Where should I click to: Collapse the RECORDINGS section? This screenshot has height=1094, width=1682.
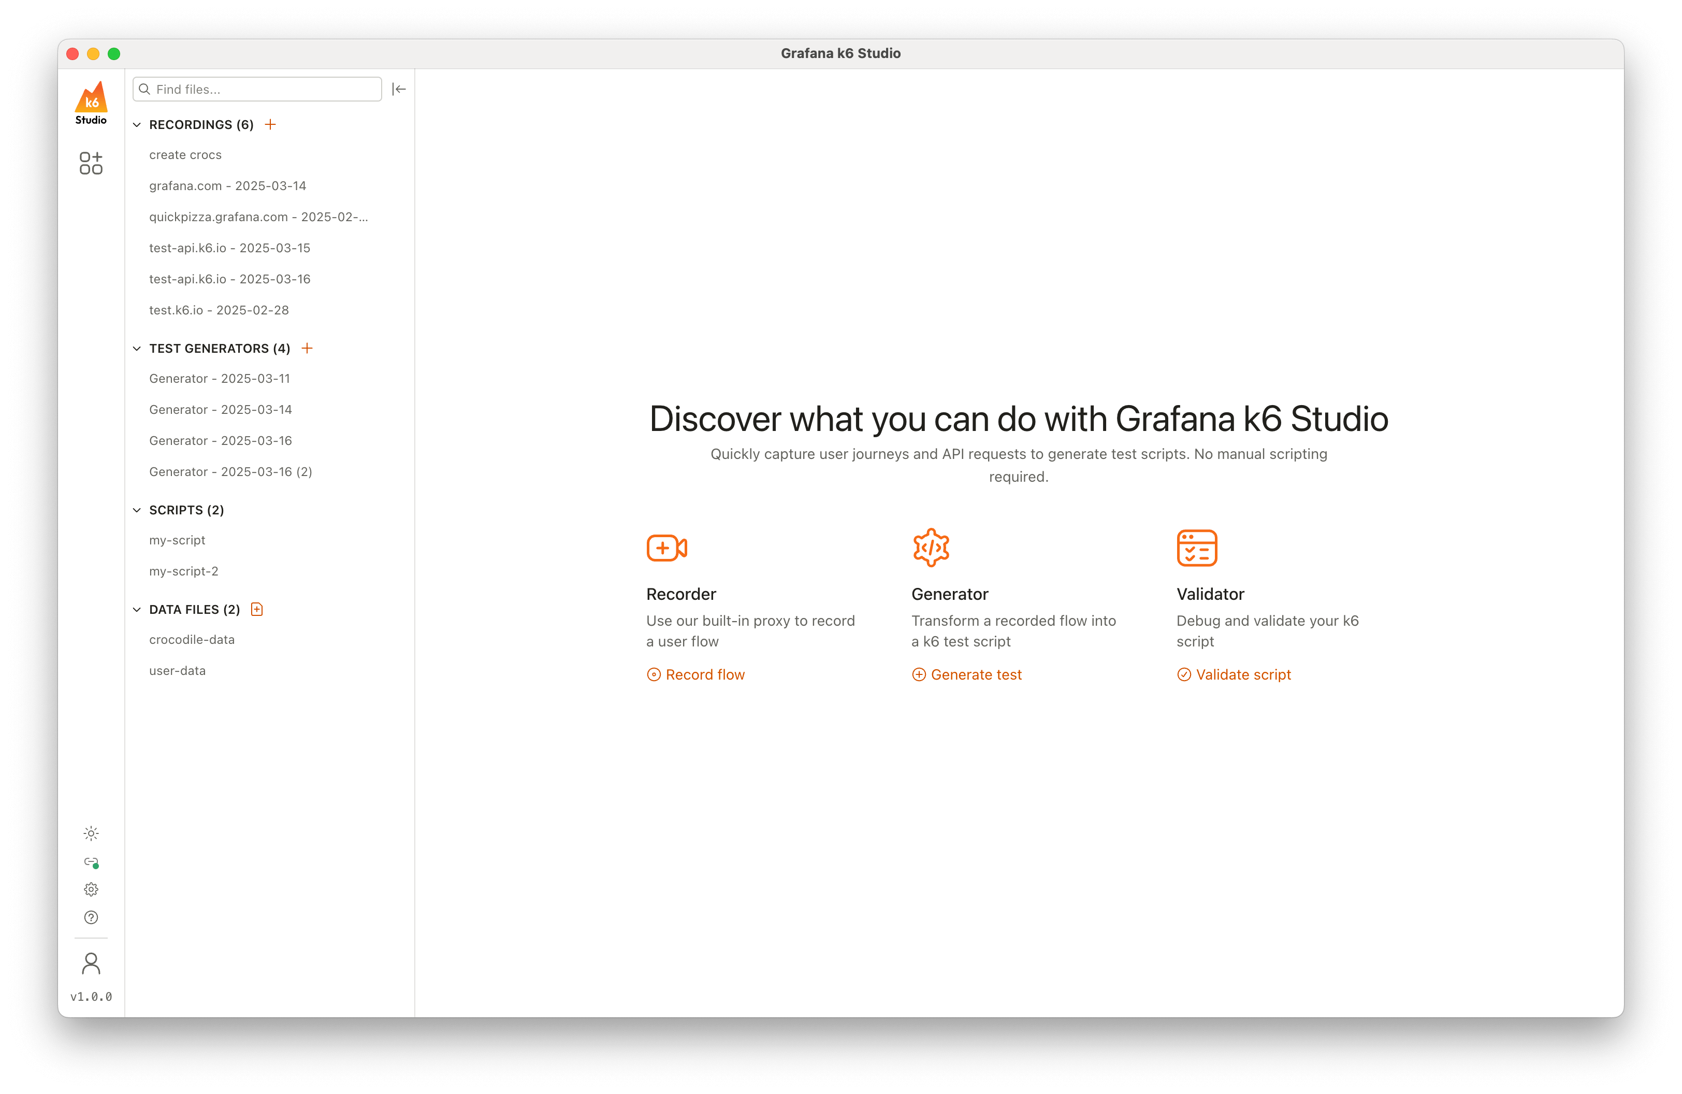click(137, 124)
